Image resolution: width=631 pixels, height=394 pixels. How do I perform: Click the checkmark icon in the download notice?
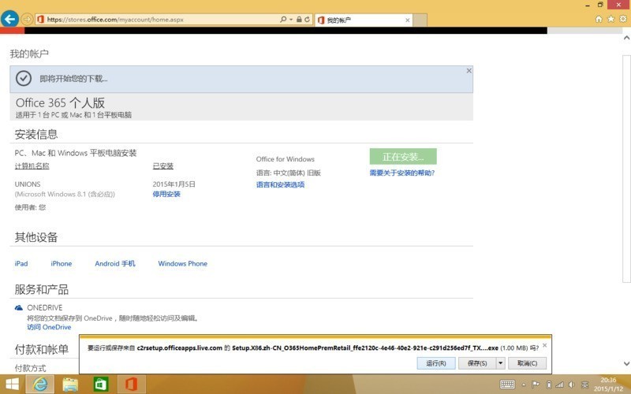[x=24, y=78]
